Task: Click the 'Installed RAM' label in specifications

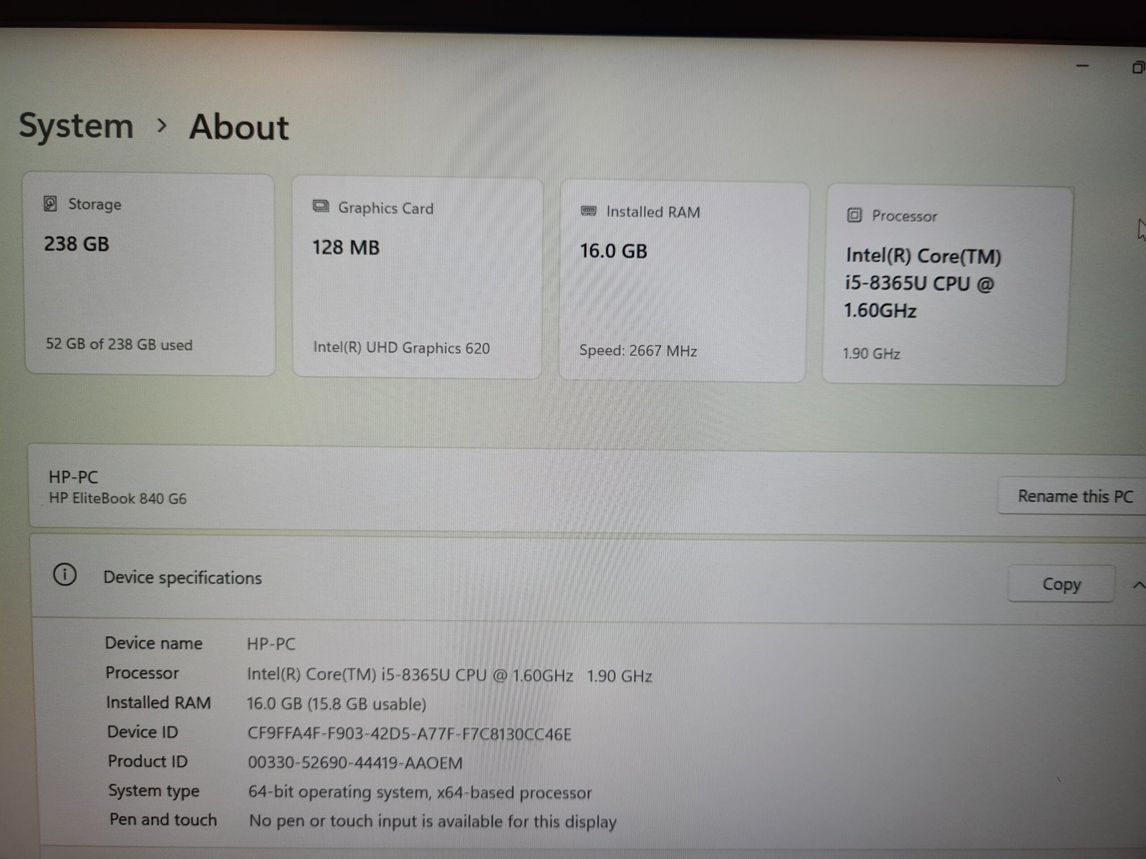Action: (x=158, y=703)
